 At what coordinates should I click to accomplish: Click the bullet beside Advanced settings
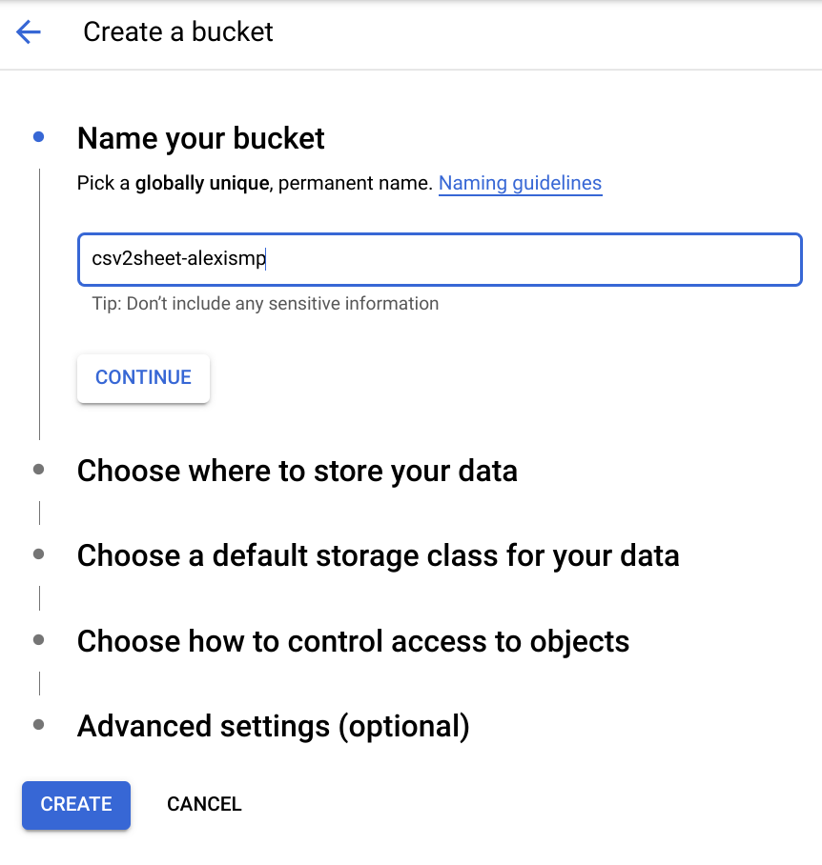[x=39, y=724]
